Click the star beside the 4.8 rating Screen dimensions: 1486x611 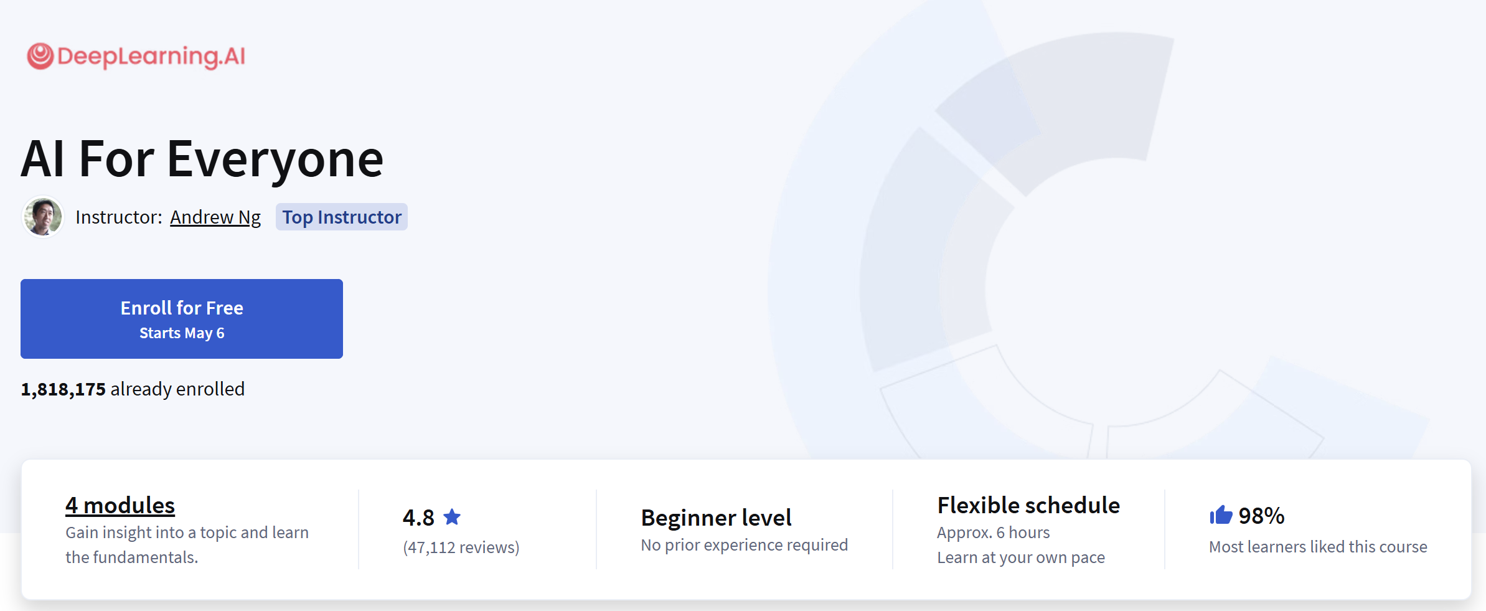(x=453, y=516)
